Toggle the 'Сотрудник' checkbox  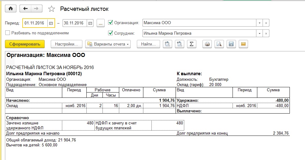click(x=110, y=33)
